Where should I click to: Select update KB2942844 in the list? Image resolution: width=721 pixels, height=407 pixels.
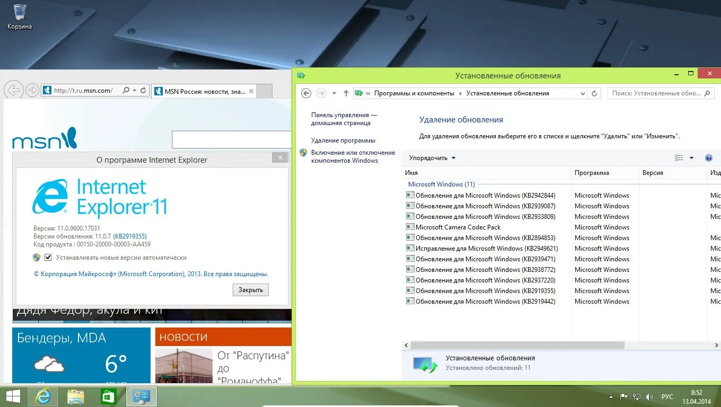coord(481,196)
